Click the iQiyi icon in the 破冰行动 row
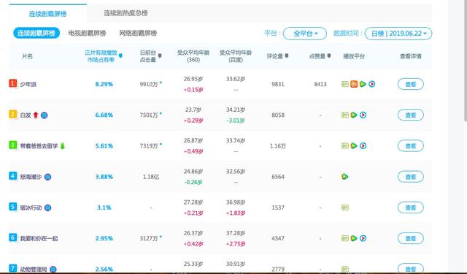Viewport: 467px width, 274px height. pyautogui.click(x=345, y=208)
